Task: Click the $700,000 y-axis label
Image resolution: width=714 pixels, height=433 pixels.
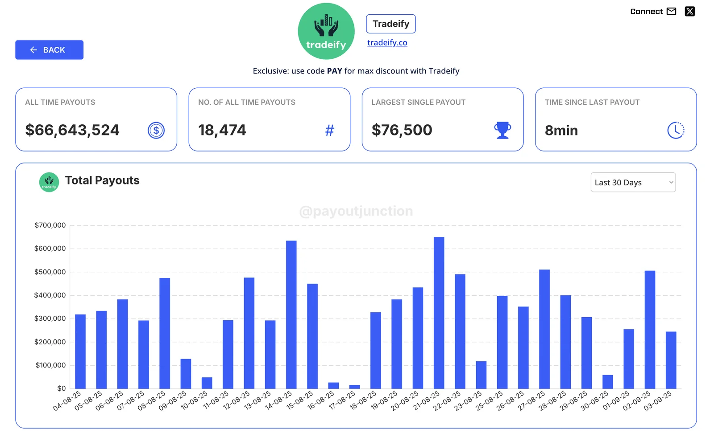Action: (x=50, y=225)
